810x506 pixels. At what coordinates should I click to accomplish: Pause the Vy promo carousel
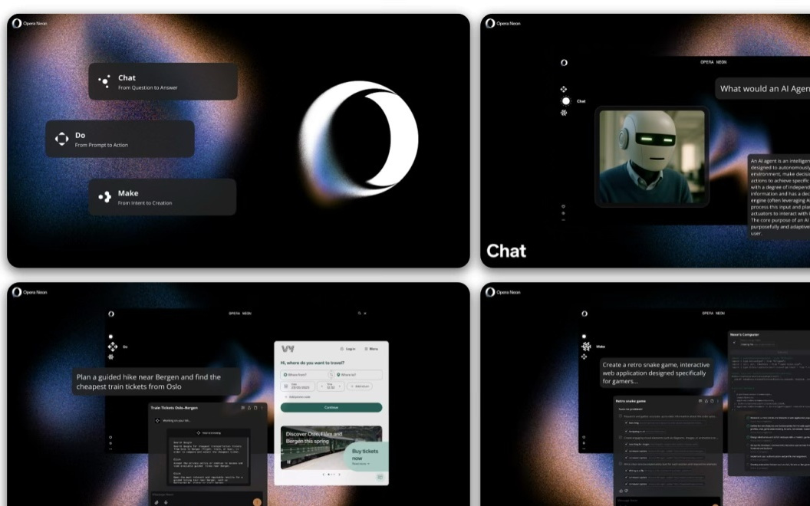coord(289,462)
